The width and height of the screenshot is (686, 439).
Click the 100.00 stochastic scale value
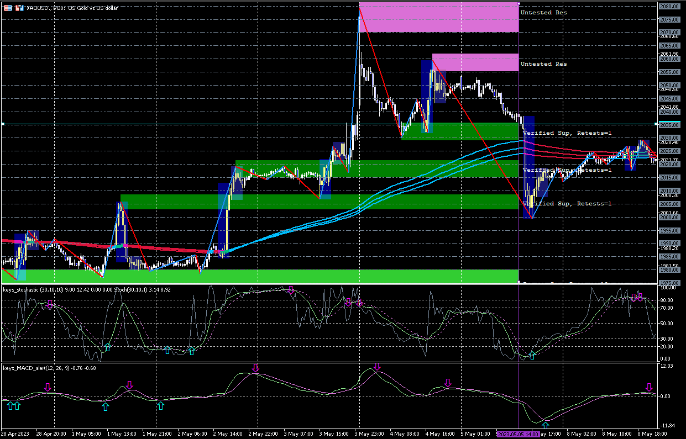(x=667, y=288)
